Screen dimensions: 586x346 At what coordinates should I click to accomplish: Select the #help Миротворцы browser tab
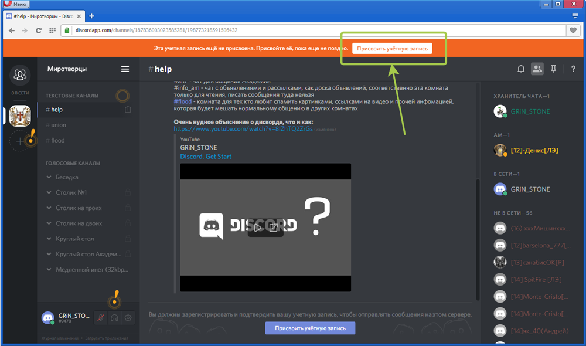pos(43,16)
